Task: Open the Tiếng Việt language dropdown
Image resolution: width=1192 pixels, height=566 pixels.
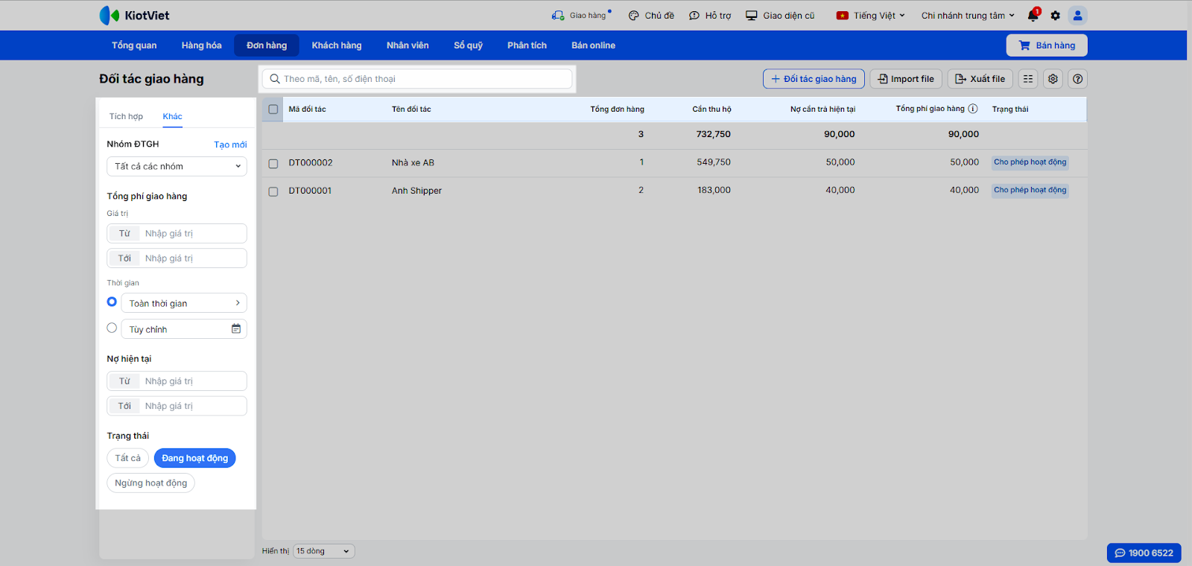Action: (x=871, y=15)
